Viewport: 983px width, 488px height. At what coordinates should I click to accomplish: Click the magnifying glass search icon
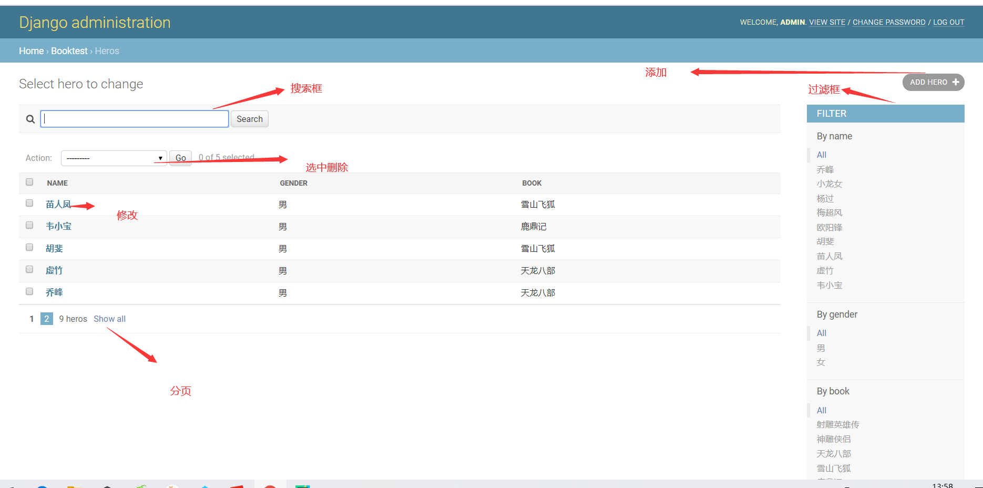[x=30, y=119]
